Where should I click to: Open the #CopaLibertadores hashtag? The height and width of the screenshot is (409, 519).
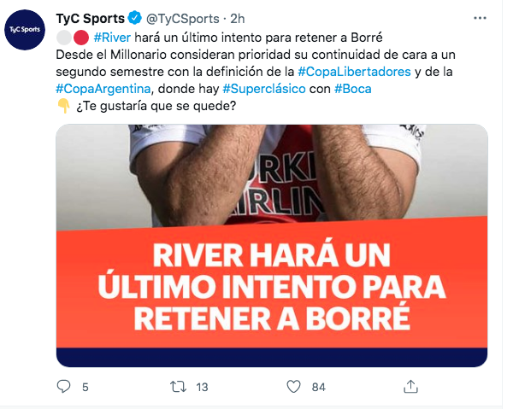pos(354,72)
